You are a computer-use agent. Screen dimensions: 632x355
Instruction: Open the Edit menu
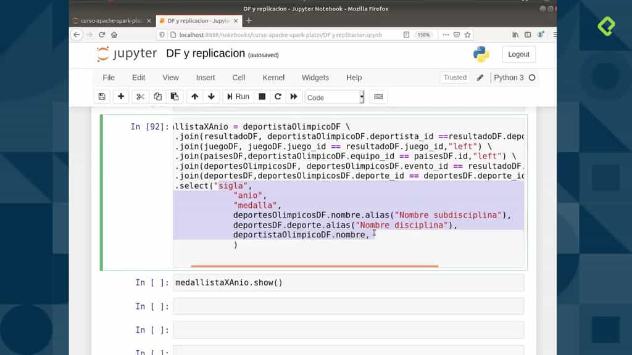tap(138, 77)
